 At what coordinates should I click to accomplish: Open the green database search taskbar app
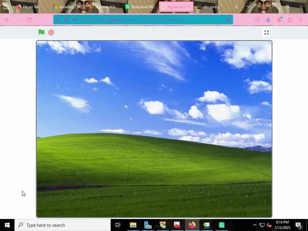pos(222,225)
